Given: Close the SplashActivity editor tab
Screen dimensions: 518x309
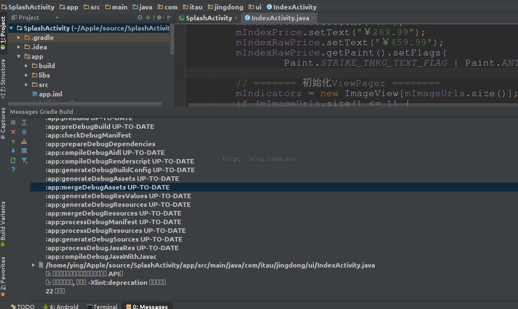Looking at the screenshot, I should [236, 18].
